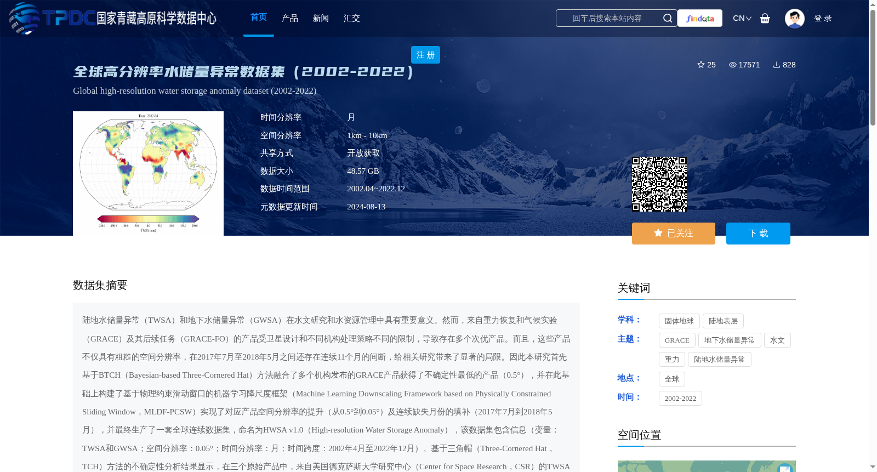Click the dataset QR code
Image resolution: width=877 pixels, height=472 pixels.
click(659, 184)
